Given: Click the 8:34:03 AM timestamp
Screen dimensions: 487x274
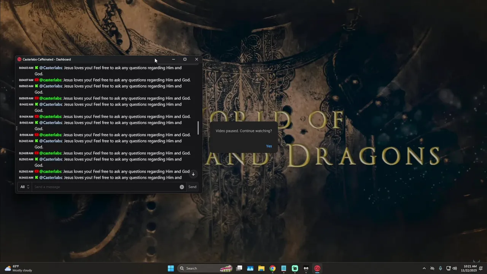Looking at the screenshot, I should pyautogui.click(x=26, y=178).
